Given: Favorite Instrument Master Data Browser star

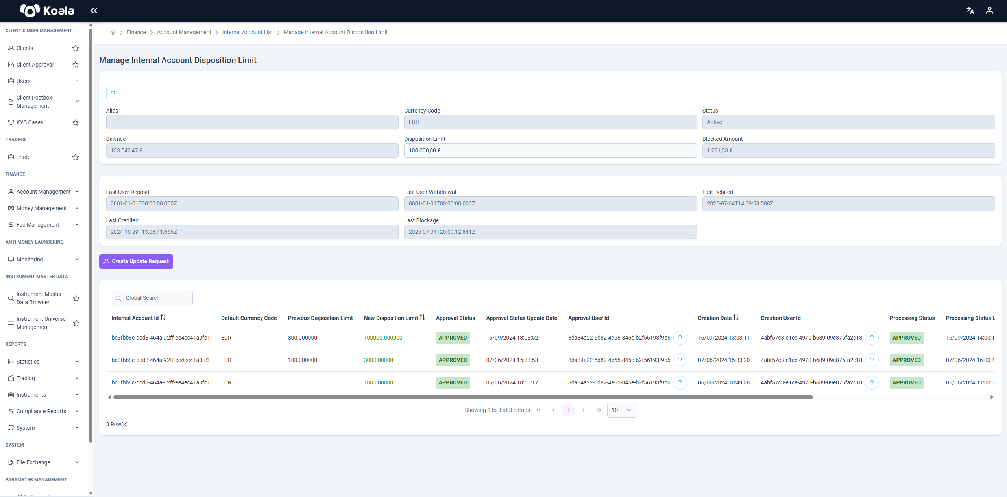Looking at the screenshot, I should click(x=76, y=298).
